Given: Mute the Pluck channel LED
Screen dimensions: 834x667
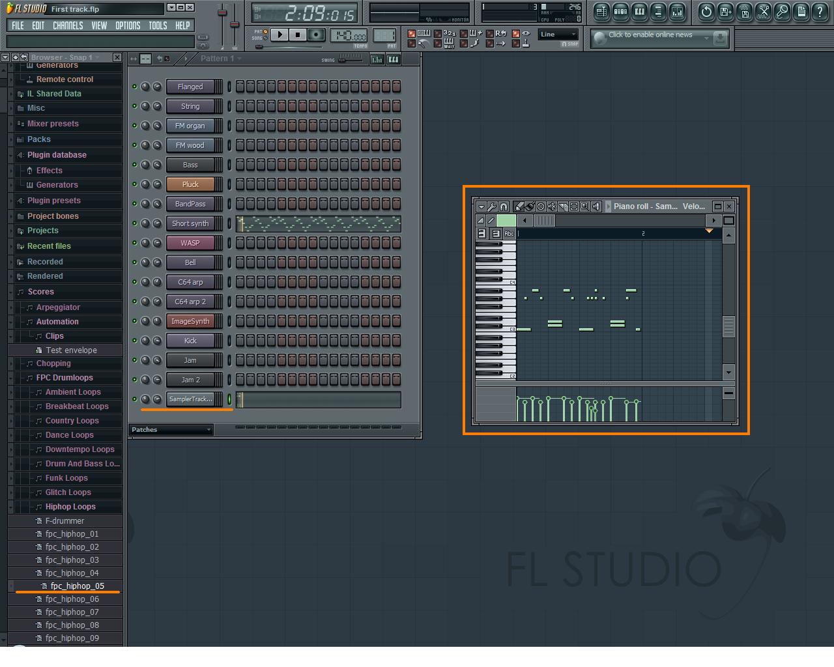Looking at the screenshot, I should [x=135, y=184].
